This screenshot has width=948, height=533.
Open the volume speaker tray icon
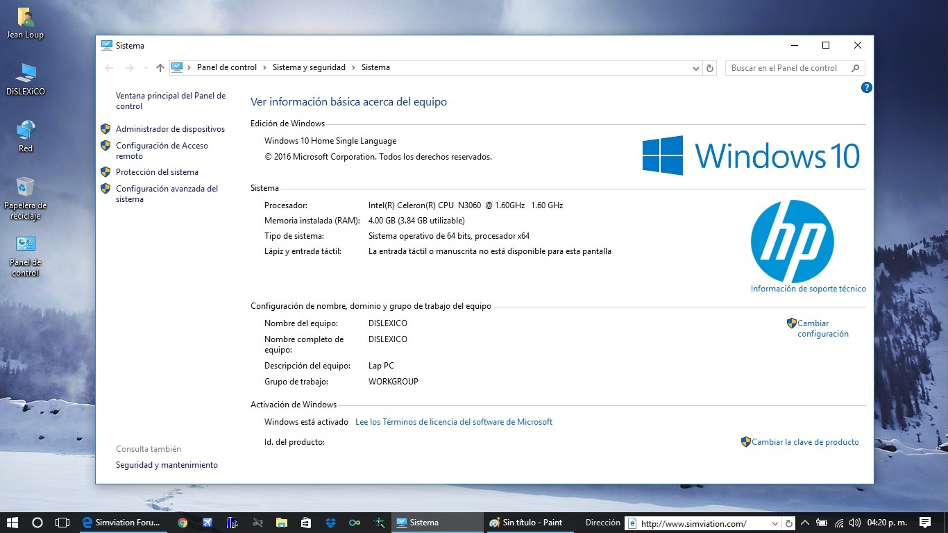tap(854, 523)
